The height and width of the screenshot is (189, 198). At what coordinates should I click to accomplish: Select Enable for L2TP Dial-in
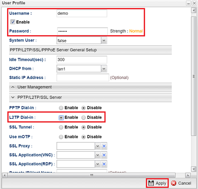click(x=61, y=118)
